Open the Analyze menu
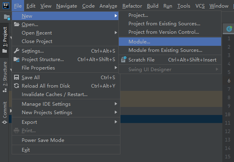 [x=108, y=6]
